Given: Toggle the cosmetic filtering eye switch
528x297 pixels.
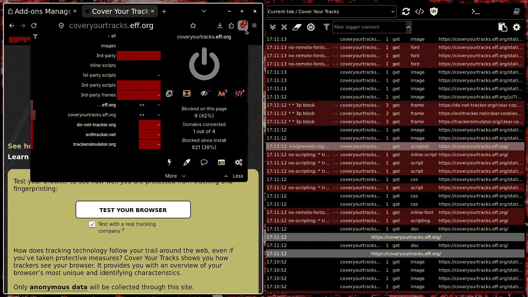Looking at the screenshot, I should (x=204, y=94).
